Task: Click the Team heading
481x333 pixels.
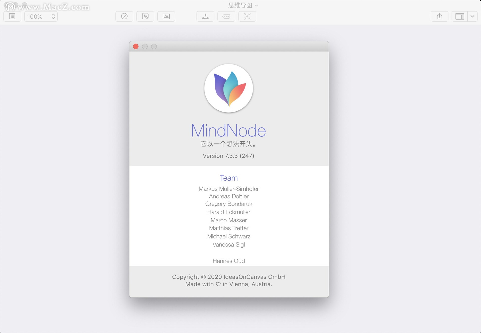Action: click(x=229, y=178)
